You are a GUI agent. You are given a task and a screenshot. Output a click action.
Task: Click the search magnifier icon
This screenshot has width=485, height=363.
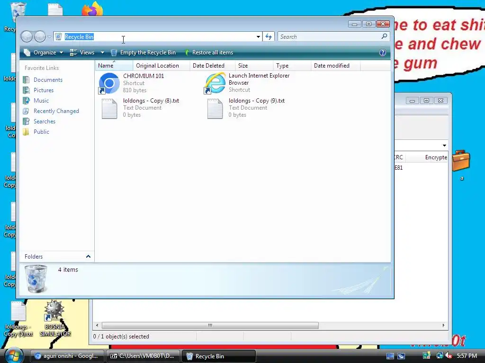384,36
